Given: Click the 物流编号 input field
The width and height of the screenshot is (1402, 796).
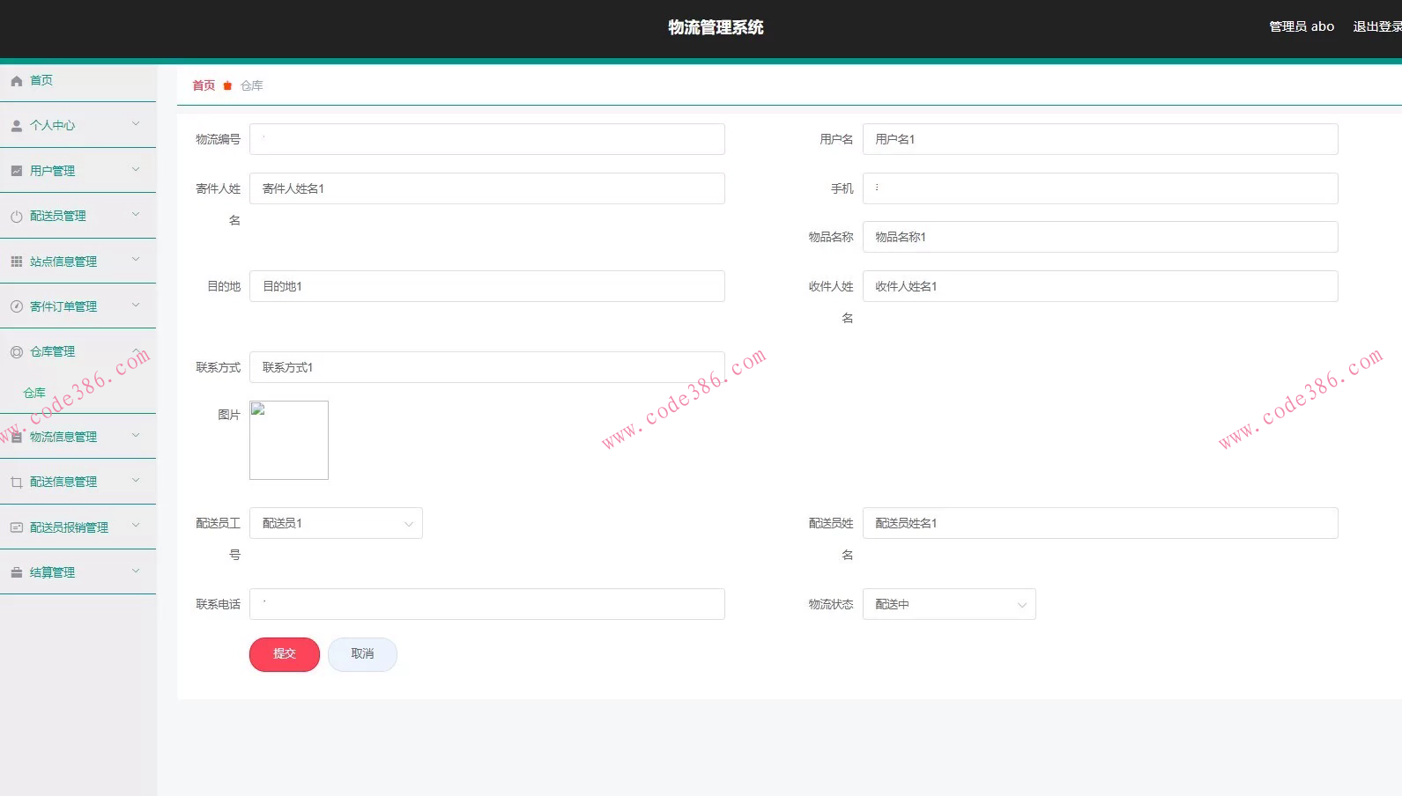Looking at the screenshot, I should click(487, 139).
